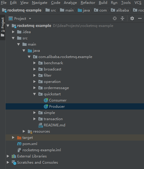This screenshot has width=144, height=169.
Task: Select the pom.xml file name
Action: [30, 144]
